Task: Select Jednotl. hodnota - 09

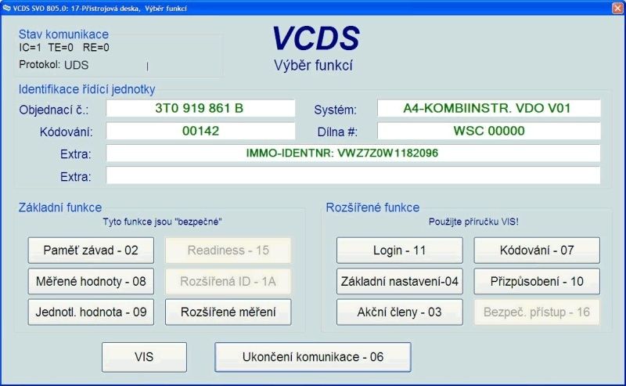Action: coord(91,312)
